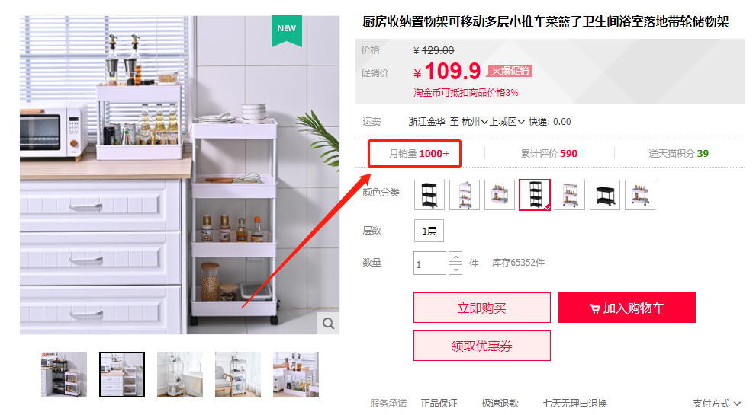
Task: Choose the selected black four-tier rack swatch
Action: (x=535, y=194)
